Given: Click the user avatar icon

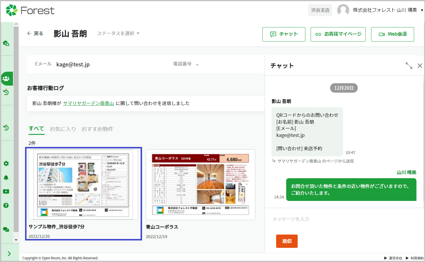Looking at the screenshot, I should (343, 10).
